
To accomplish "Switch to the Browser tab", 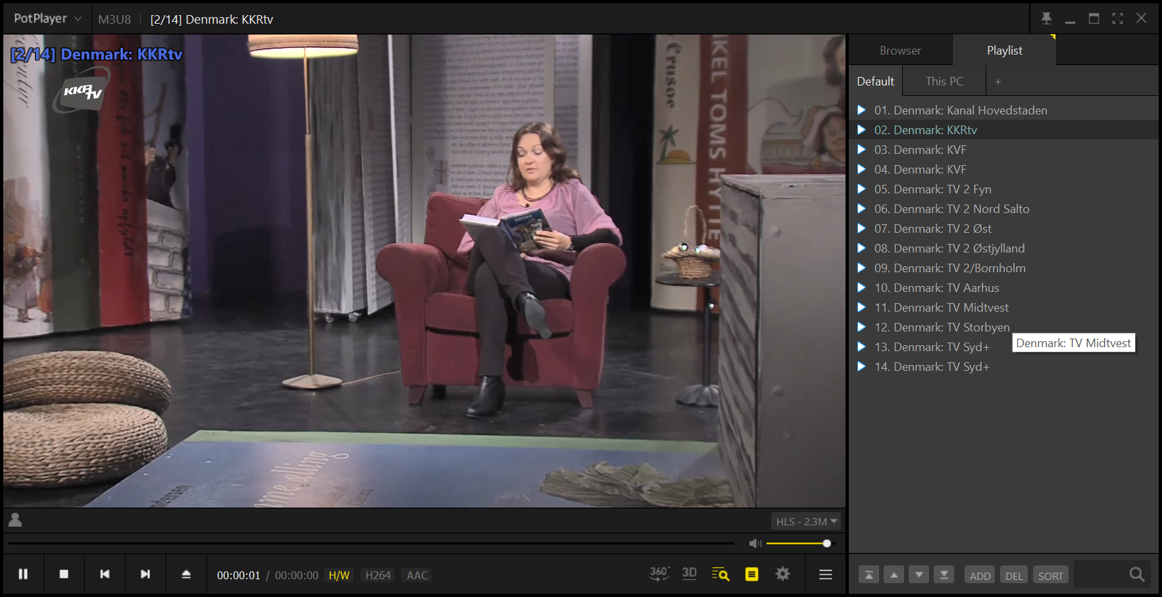I will pyautogui.click(x=900, y=51).
